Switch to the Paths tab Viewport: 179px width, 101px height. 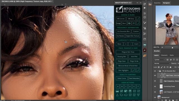tap(172, 55)
